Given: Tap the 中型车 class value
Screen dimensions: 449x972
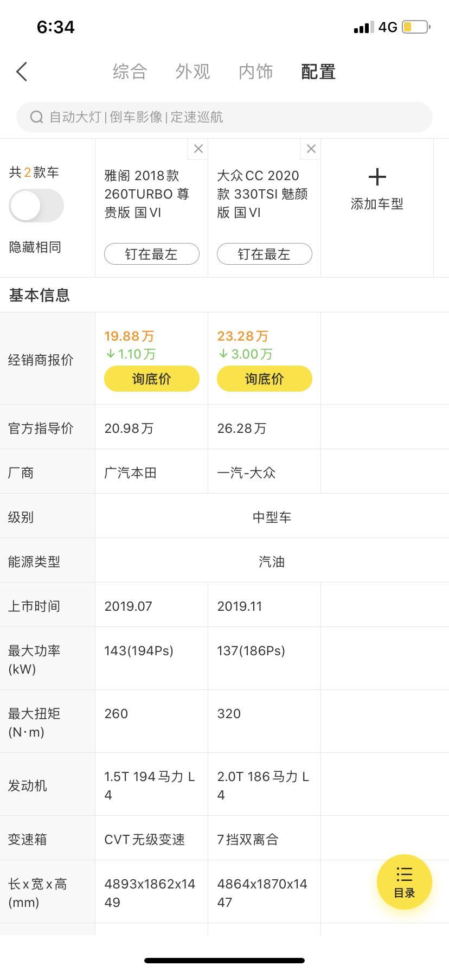Looking at the screenshot, I should [272, 517].
